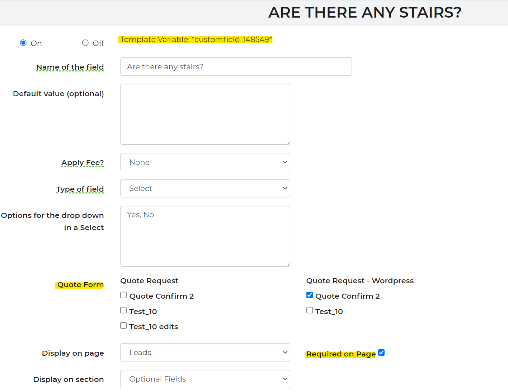Click the Type of field label
This screenshot has width=508, height=392.
pyautogui.click(x=80, y=189)
